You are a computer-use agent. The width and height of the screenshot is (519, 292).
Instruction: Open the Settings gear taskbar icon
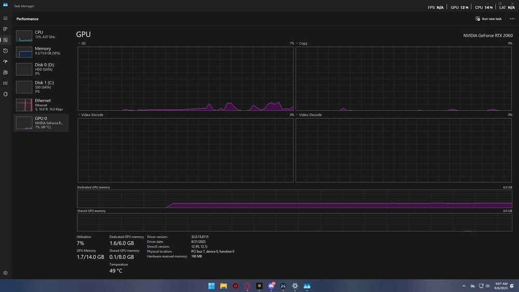click(x=295, y=286)
